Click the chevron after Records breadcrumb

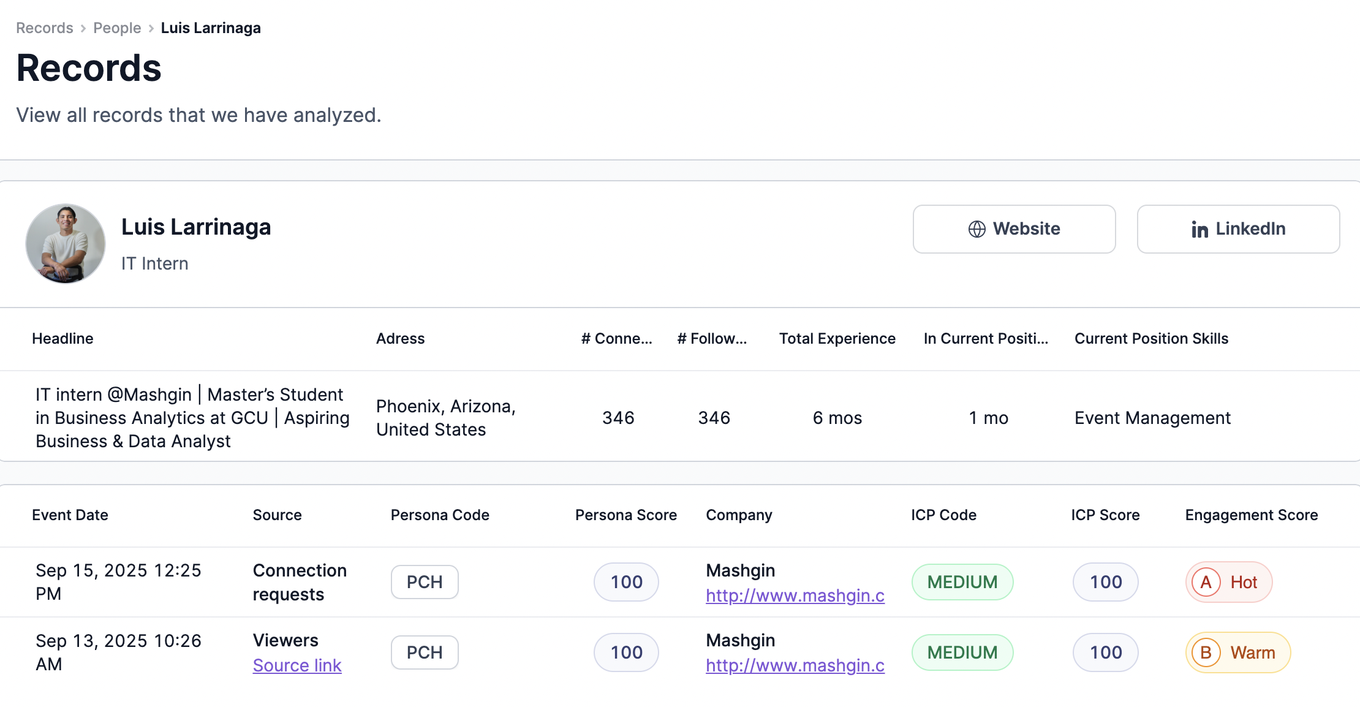point(83,28)
